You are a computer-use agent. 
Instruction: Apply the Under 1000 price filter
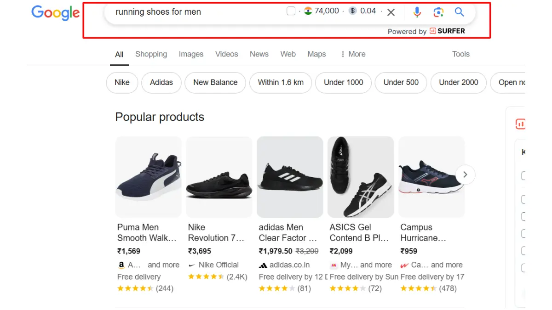(x=343, y=83)
